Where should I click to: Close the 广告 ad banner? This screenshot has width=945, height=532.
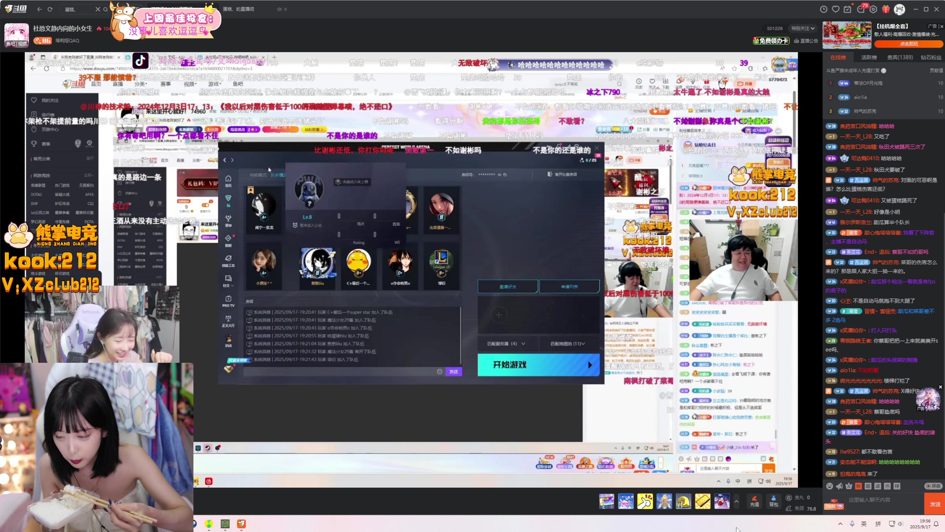coord(942,26)
